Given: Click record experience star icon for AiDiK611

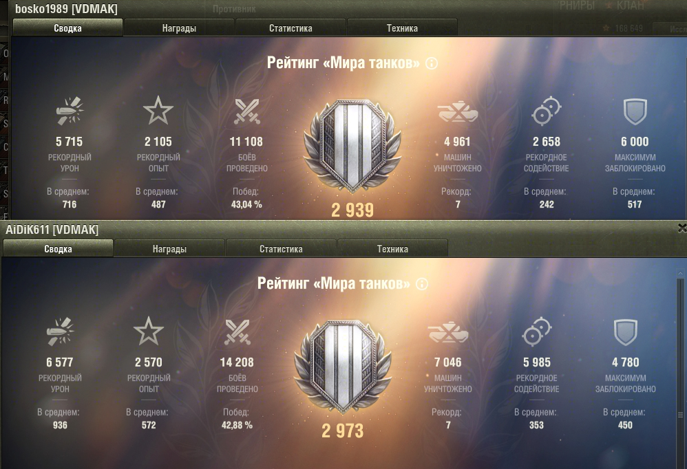Looking at the screenshot, I should point(149,331).
